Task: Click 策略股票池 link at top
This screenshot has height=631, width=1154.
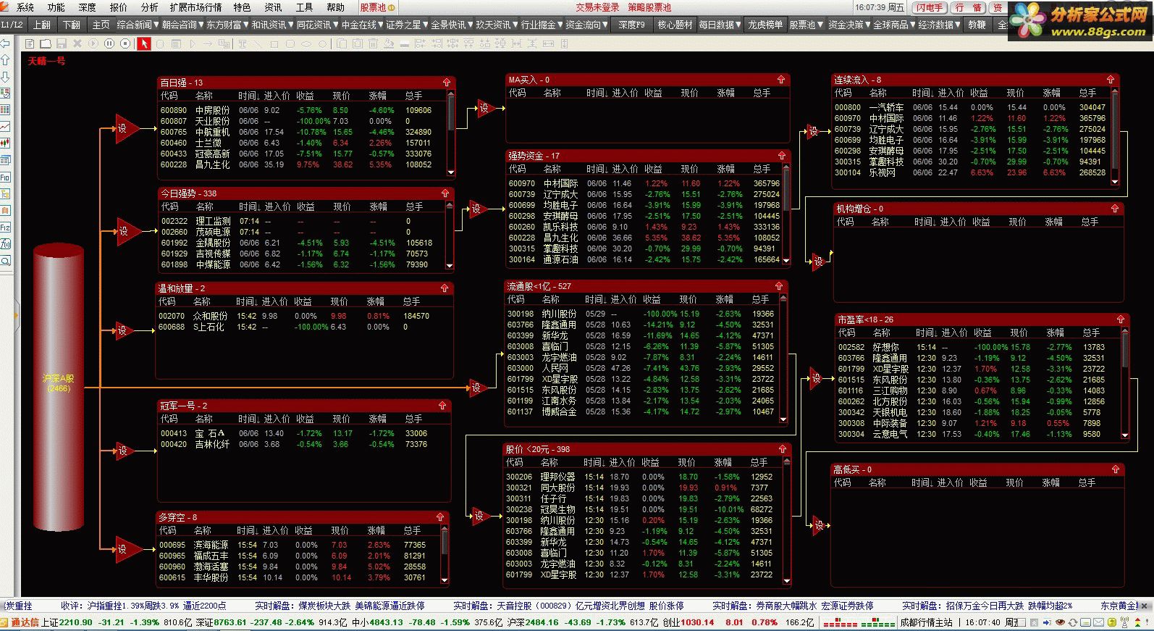Action: pos(649,7)
